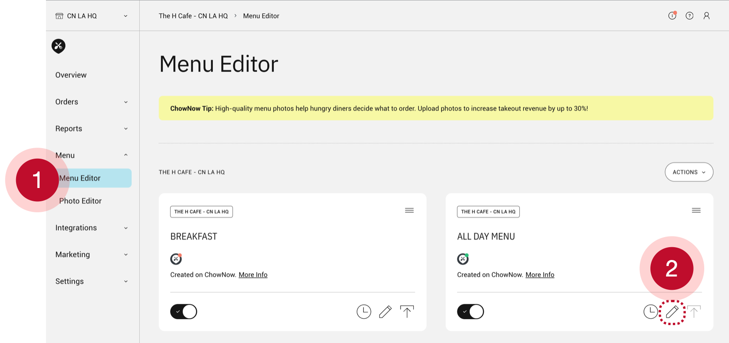This screenshot has width=729, height=343.
Task: View the notifications info icon in header
Action: tap(672, 16)
